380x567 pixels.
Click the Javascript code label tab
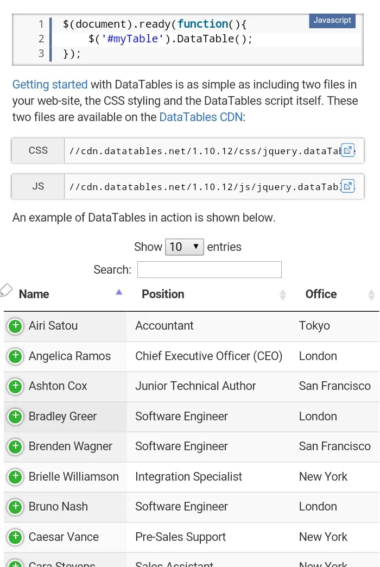pyautogui.click(x=332, y=20)
